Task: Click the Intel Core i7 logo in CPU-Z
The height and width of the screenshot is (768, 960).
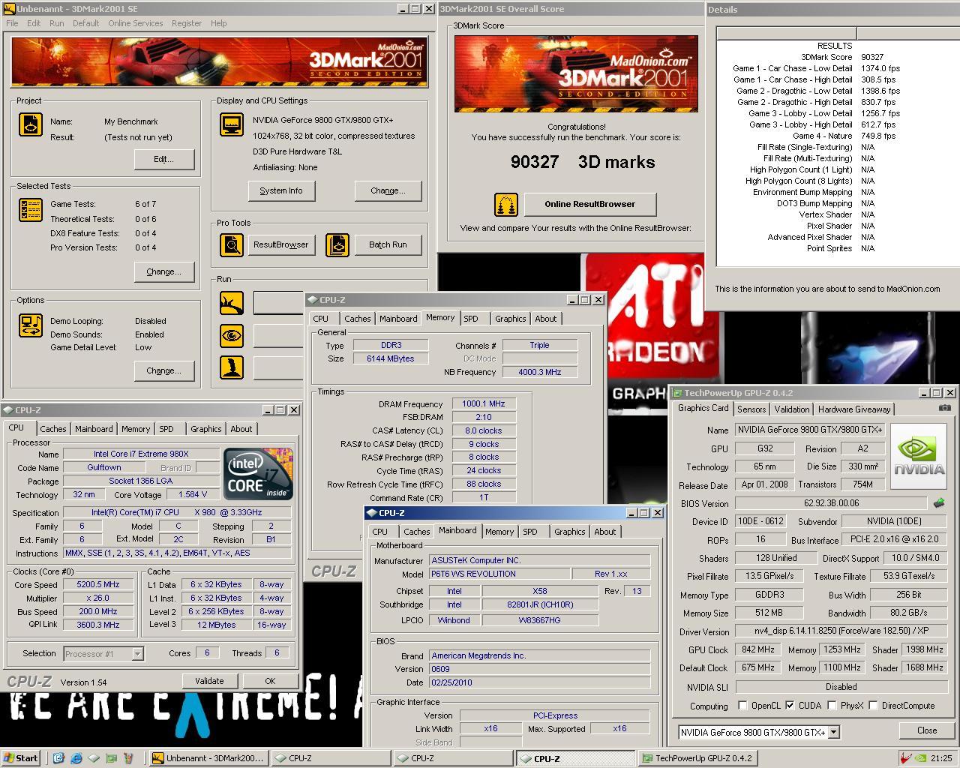Action: [x=259, y=474]
